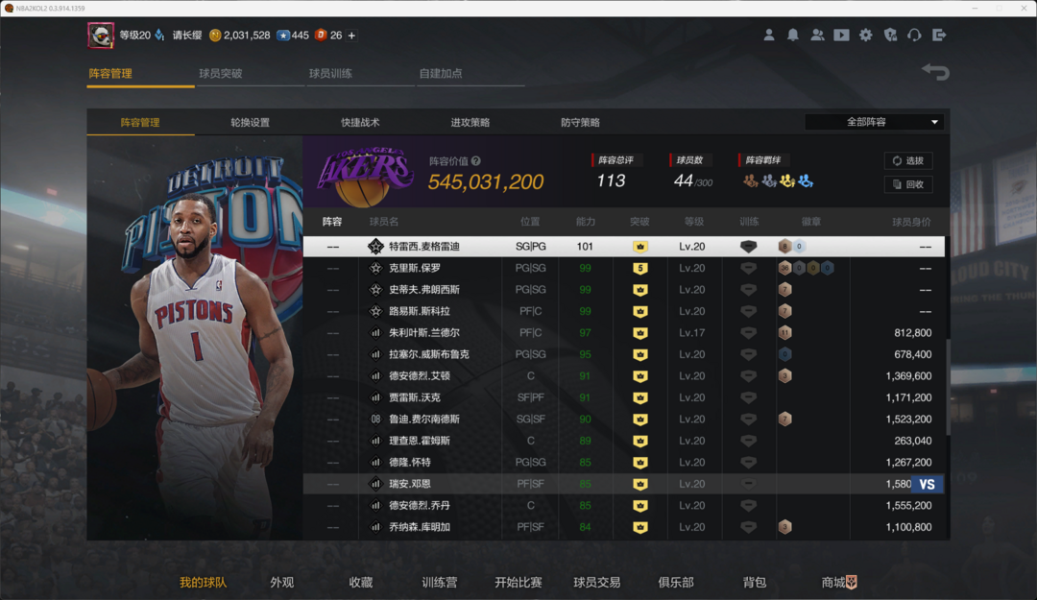Open the notifications bell
Image resolution: width=1037 pixels, height=600 pixels.
[x=793, y=36]
